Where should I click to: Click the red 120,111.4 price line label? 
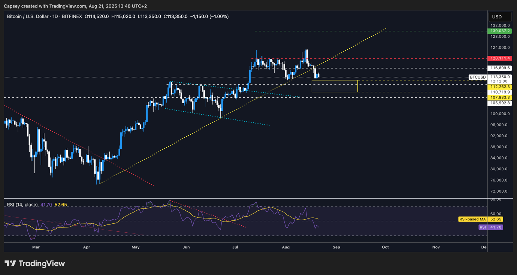pos(499,58)
